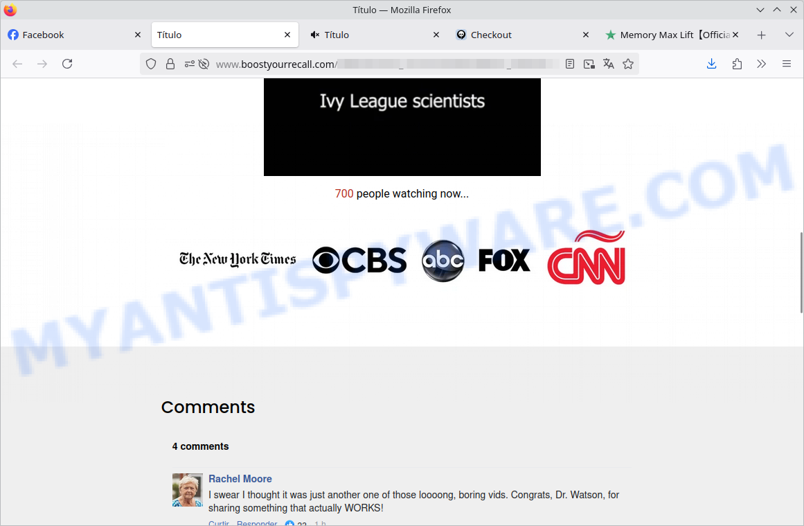
Task: Expand the list all tabs dropdown
Action: click(x=789, y=35)
